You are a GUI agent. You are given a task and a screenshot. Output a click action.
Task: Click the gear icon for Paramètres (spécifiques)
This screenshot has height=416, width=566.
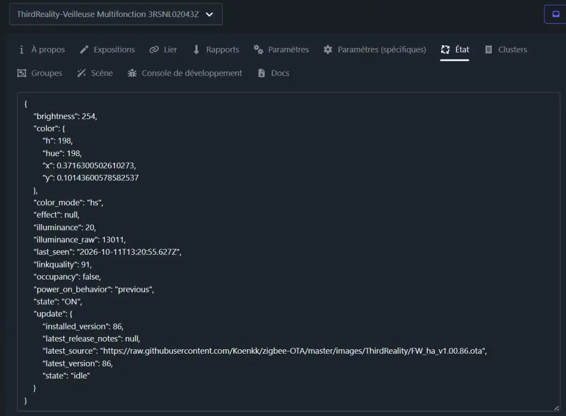coord(328,50)
